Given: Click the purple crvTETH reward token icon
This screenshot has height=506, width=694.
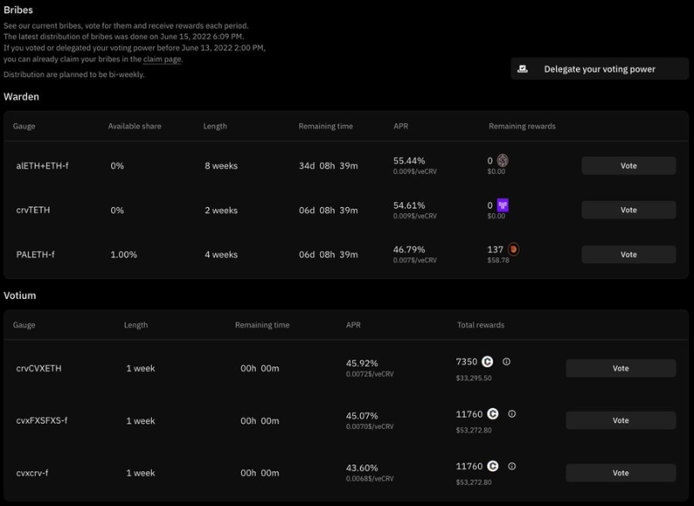Looking at the screenshot, I should [x=502, y=205].
